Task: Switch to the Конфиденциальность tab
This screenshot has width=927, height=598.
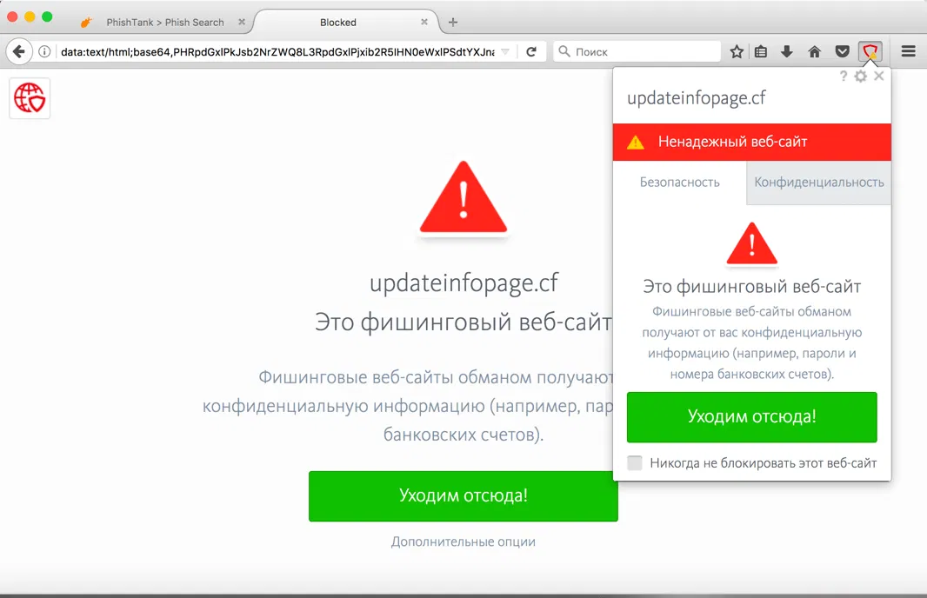Action: (819, 183)
